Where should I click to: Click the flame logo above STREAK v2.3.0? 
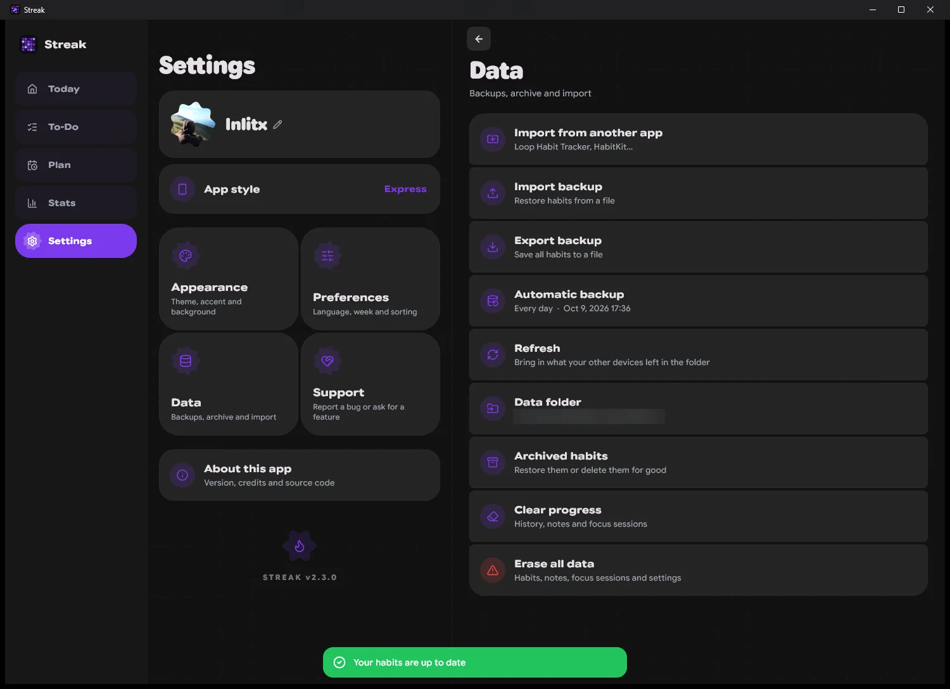point(300,546)
